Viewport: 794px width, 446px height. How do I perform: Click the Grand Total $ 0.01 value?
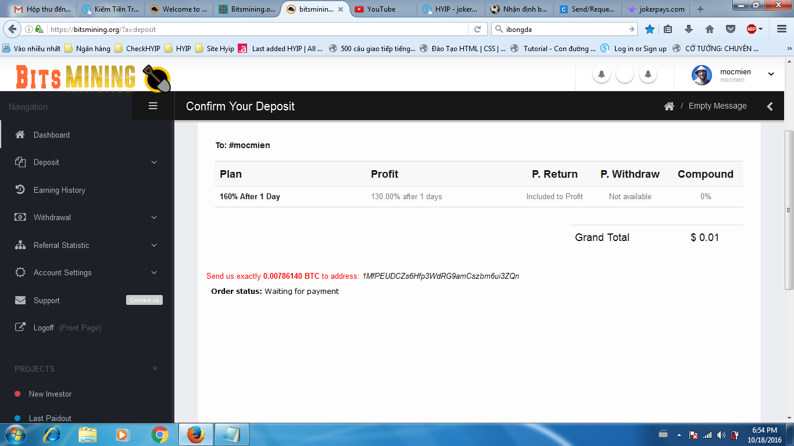coord(704,237)
